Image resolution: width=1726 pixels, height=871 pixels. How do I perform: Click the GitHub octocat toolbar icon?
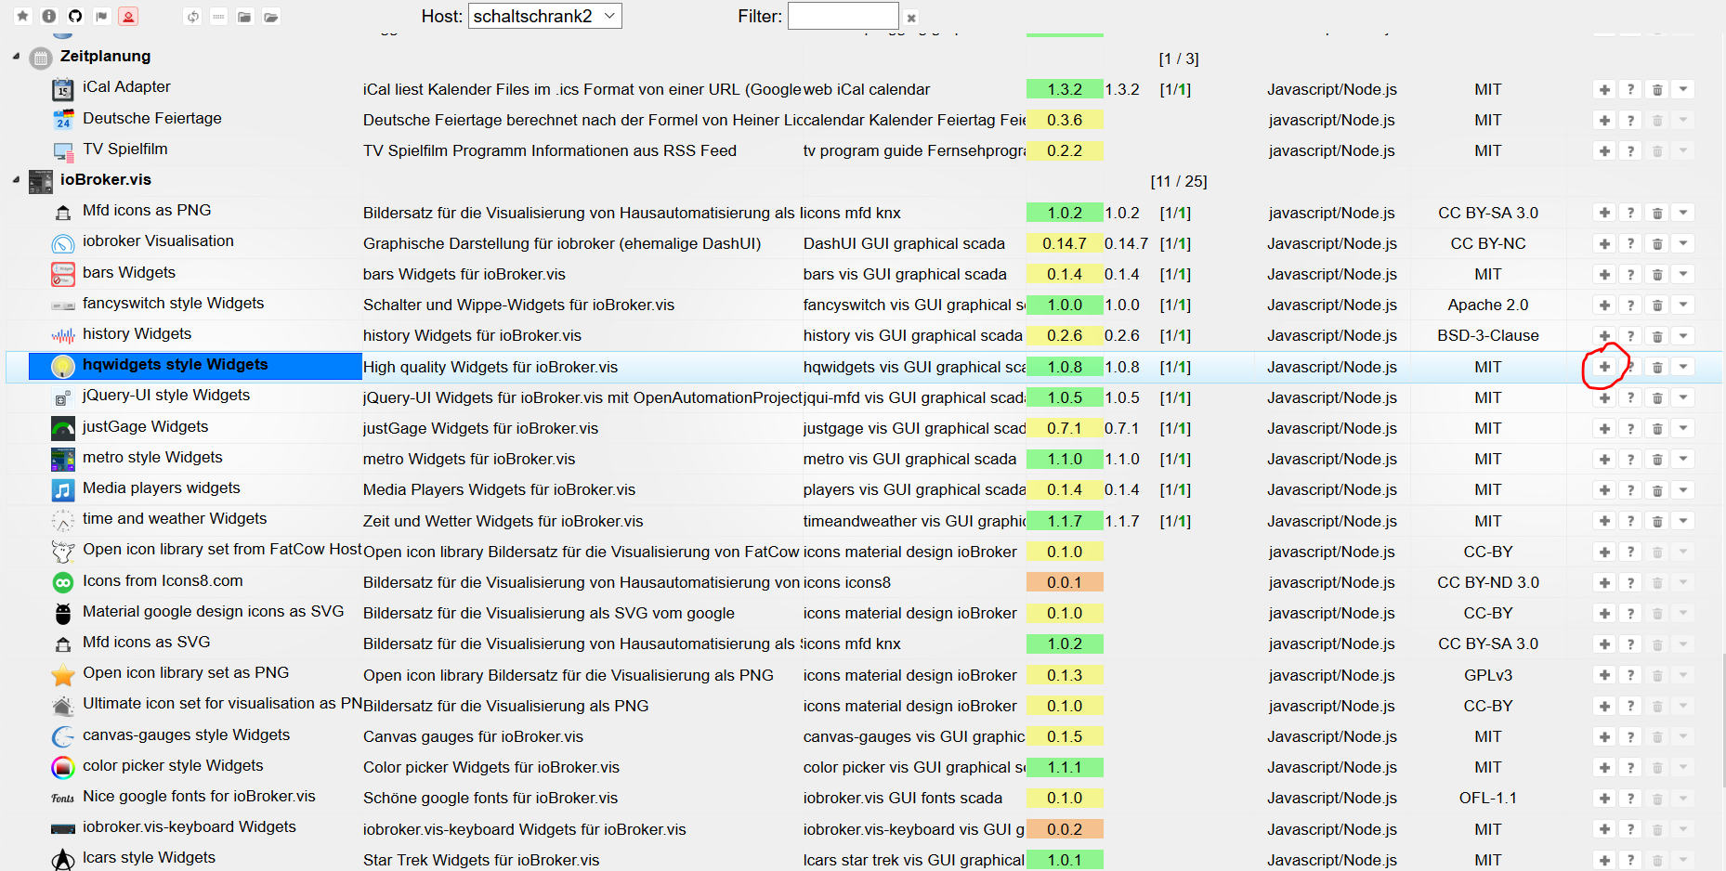[x=75, y=17]
